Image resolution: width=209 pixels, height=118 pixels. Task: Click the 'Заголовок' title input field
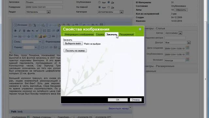pos(44,2)
